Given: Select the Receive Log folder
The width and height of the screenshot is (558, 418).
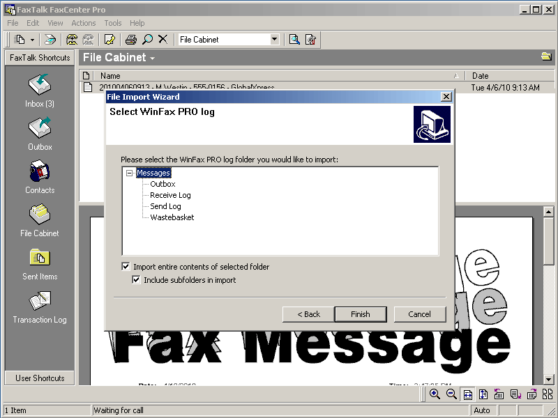Looking at the screenshot, I should pyautogui.click(x=170, y=195).
